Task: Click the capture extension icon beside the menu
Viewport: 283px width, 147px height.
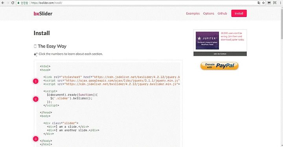Action: click(275, 3)
